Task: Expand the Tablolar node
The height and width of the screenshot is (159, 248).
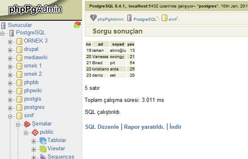Action: coord(34,141)
